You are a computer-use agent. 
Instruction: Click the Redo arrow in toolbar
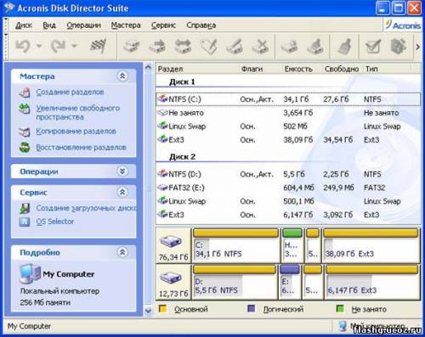(58, 46)
